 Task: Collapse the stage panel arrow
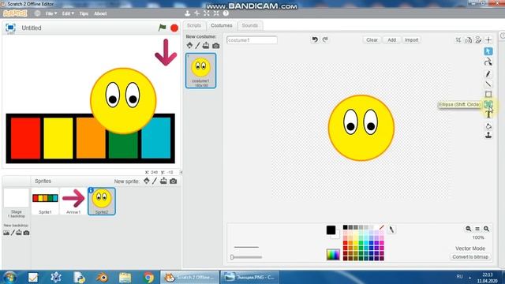click(181, 172)
